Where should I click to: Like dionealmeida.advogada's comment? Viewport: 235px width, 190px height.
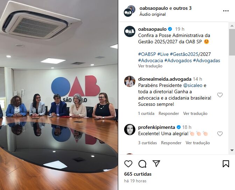(220, 95)
